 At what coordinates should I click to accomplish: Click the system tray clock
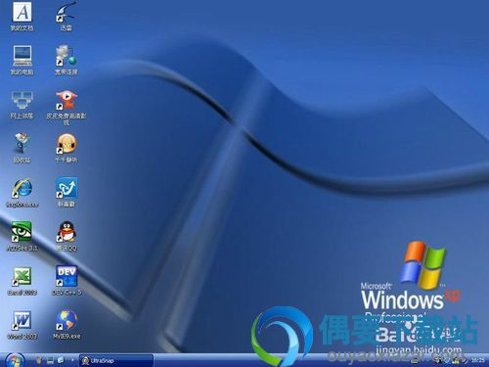(x=478, y=360)
